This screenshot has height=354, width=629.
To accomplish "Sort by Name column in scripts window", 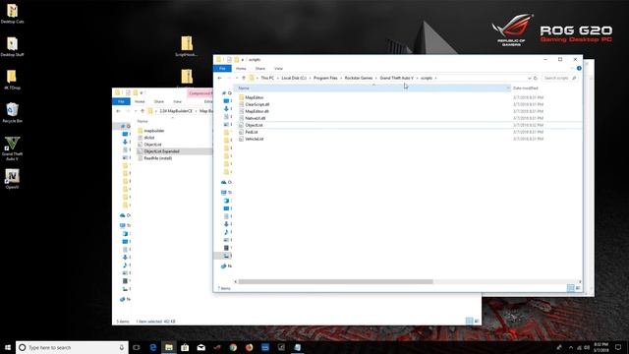I will click(244, 88).
